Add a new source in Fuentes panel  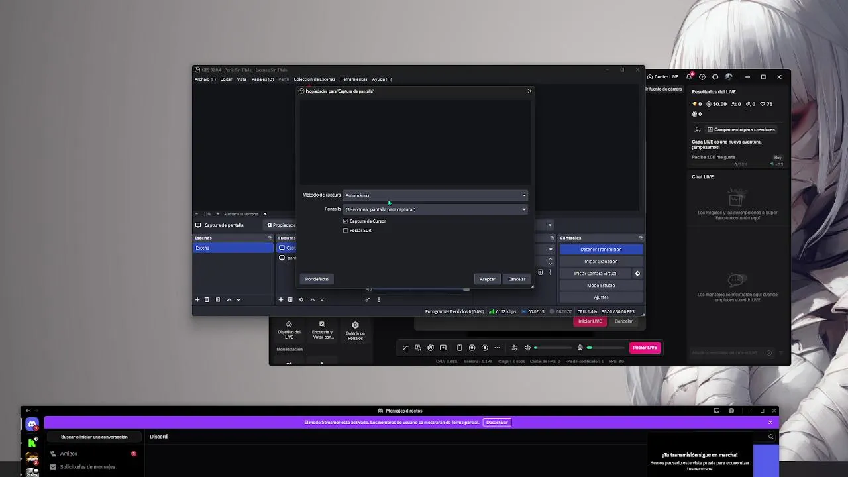[280, 299]
